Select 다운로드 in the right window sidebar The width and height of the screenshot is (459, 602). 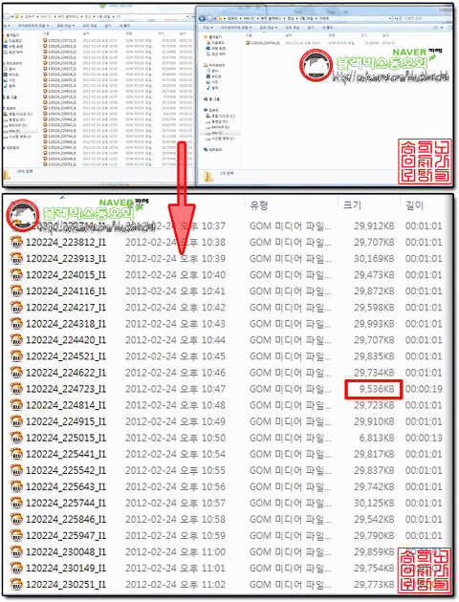click(x=215, y=43)
